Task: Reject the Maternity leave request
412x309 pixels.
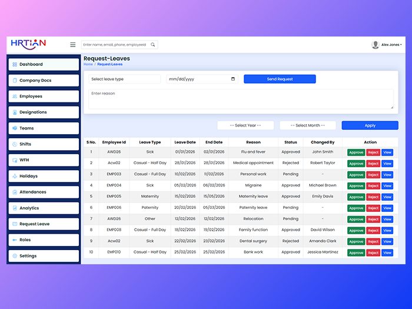Action: tap(373, 197)
